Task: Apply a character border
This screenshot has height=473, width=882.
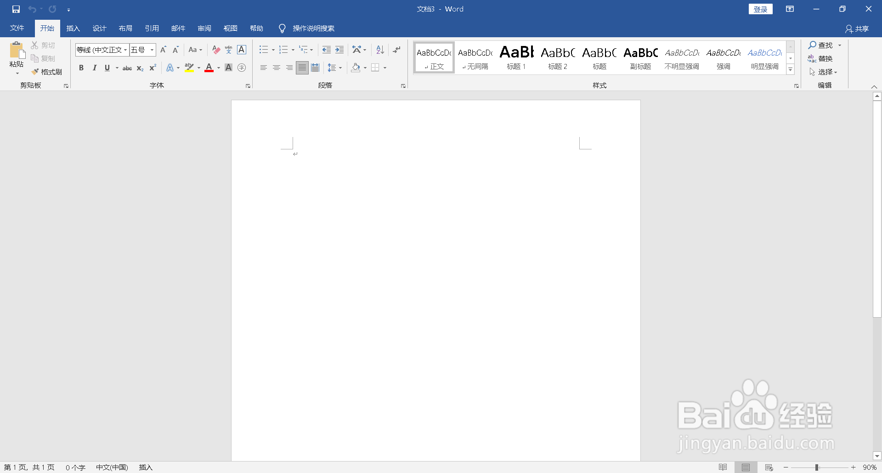Action: point(242,50)
